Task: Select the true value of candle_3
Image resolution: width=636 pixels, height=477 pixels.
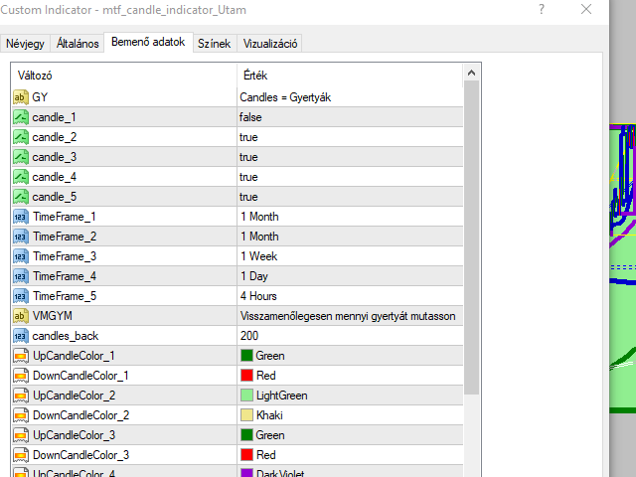Action: pos(248,157)
